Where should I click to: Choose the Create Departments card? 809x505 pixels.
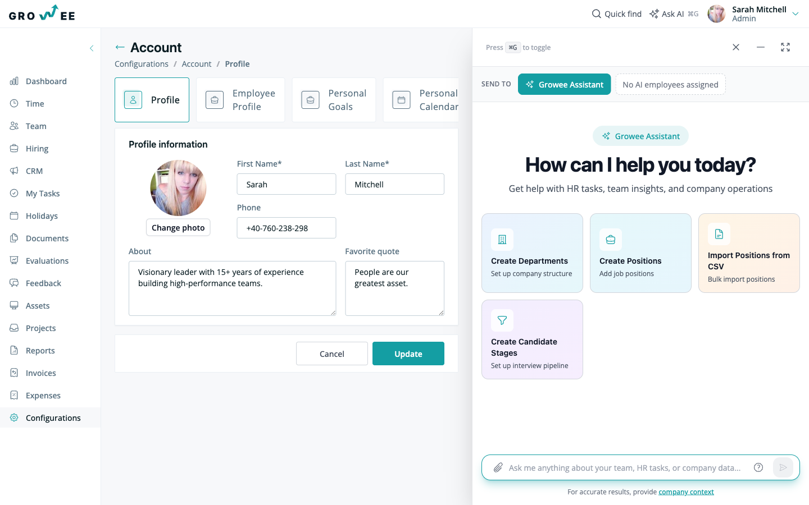click(532, 253)
